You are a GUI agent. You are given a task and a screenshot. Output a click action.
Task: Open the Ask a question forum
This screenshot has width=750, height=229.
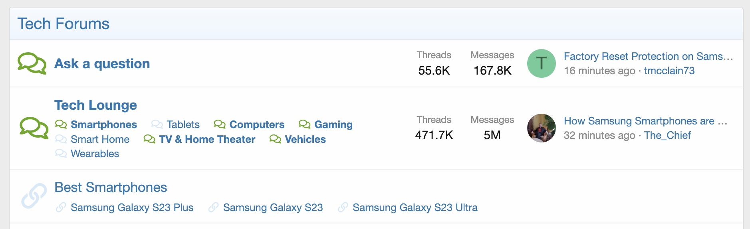102,64
